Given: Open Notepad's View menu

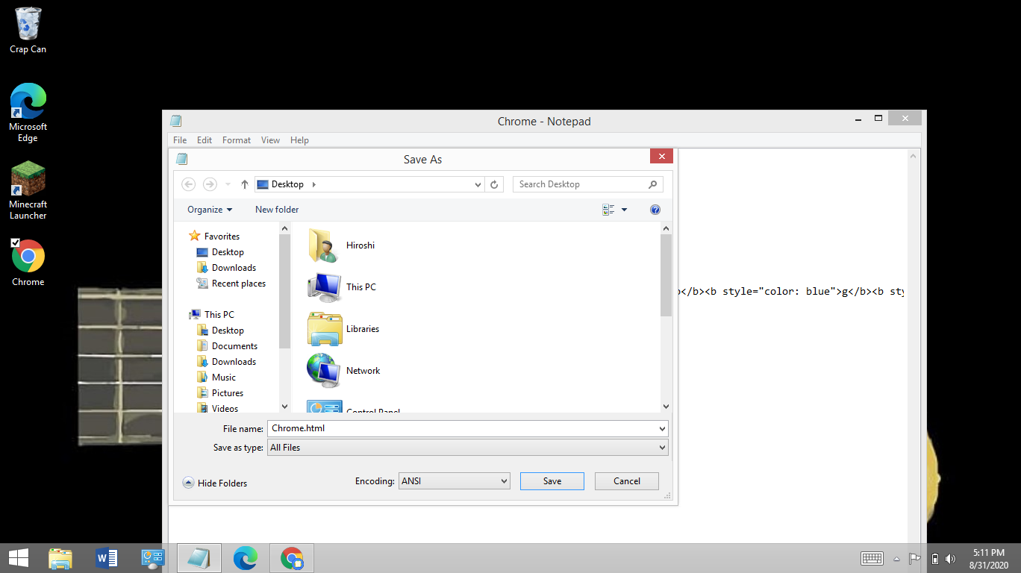Looking at the screenshot, I should pos(270,140).
